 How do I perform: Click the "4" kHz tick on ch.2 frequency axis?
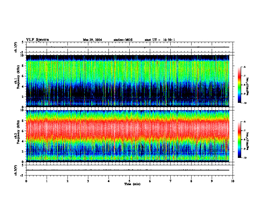pyautogui.click(x=23, y=141)
